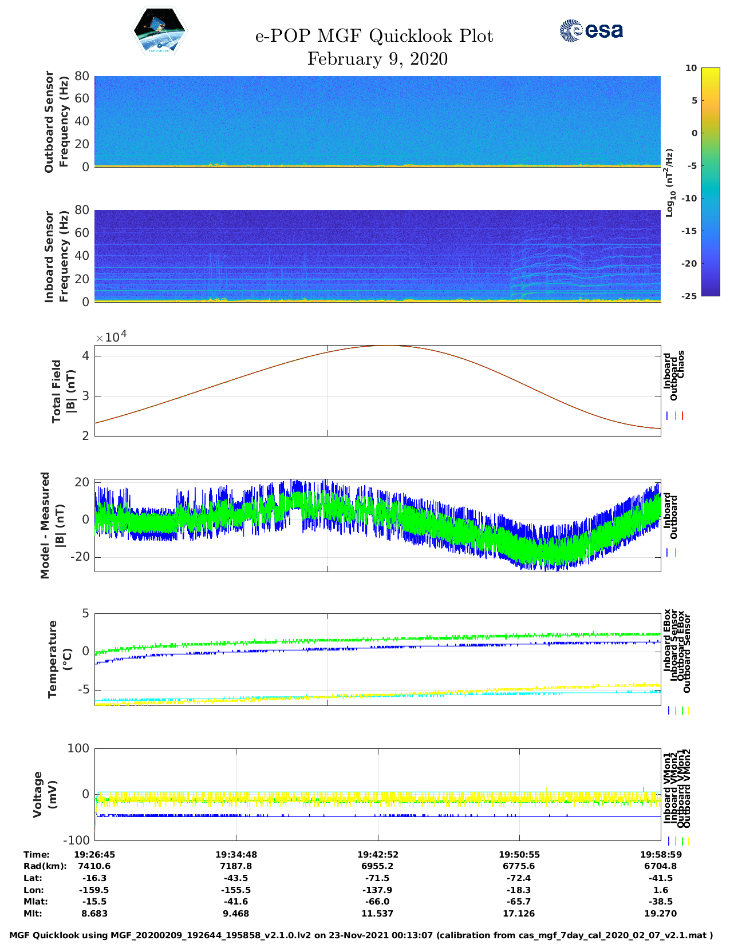
Task: Click the 19:26:45 time label
Action: click(94, 854)
